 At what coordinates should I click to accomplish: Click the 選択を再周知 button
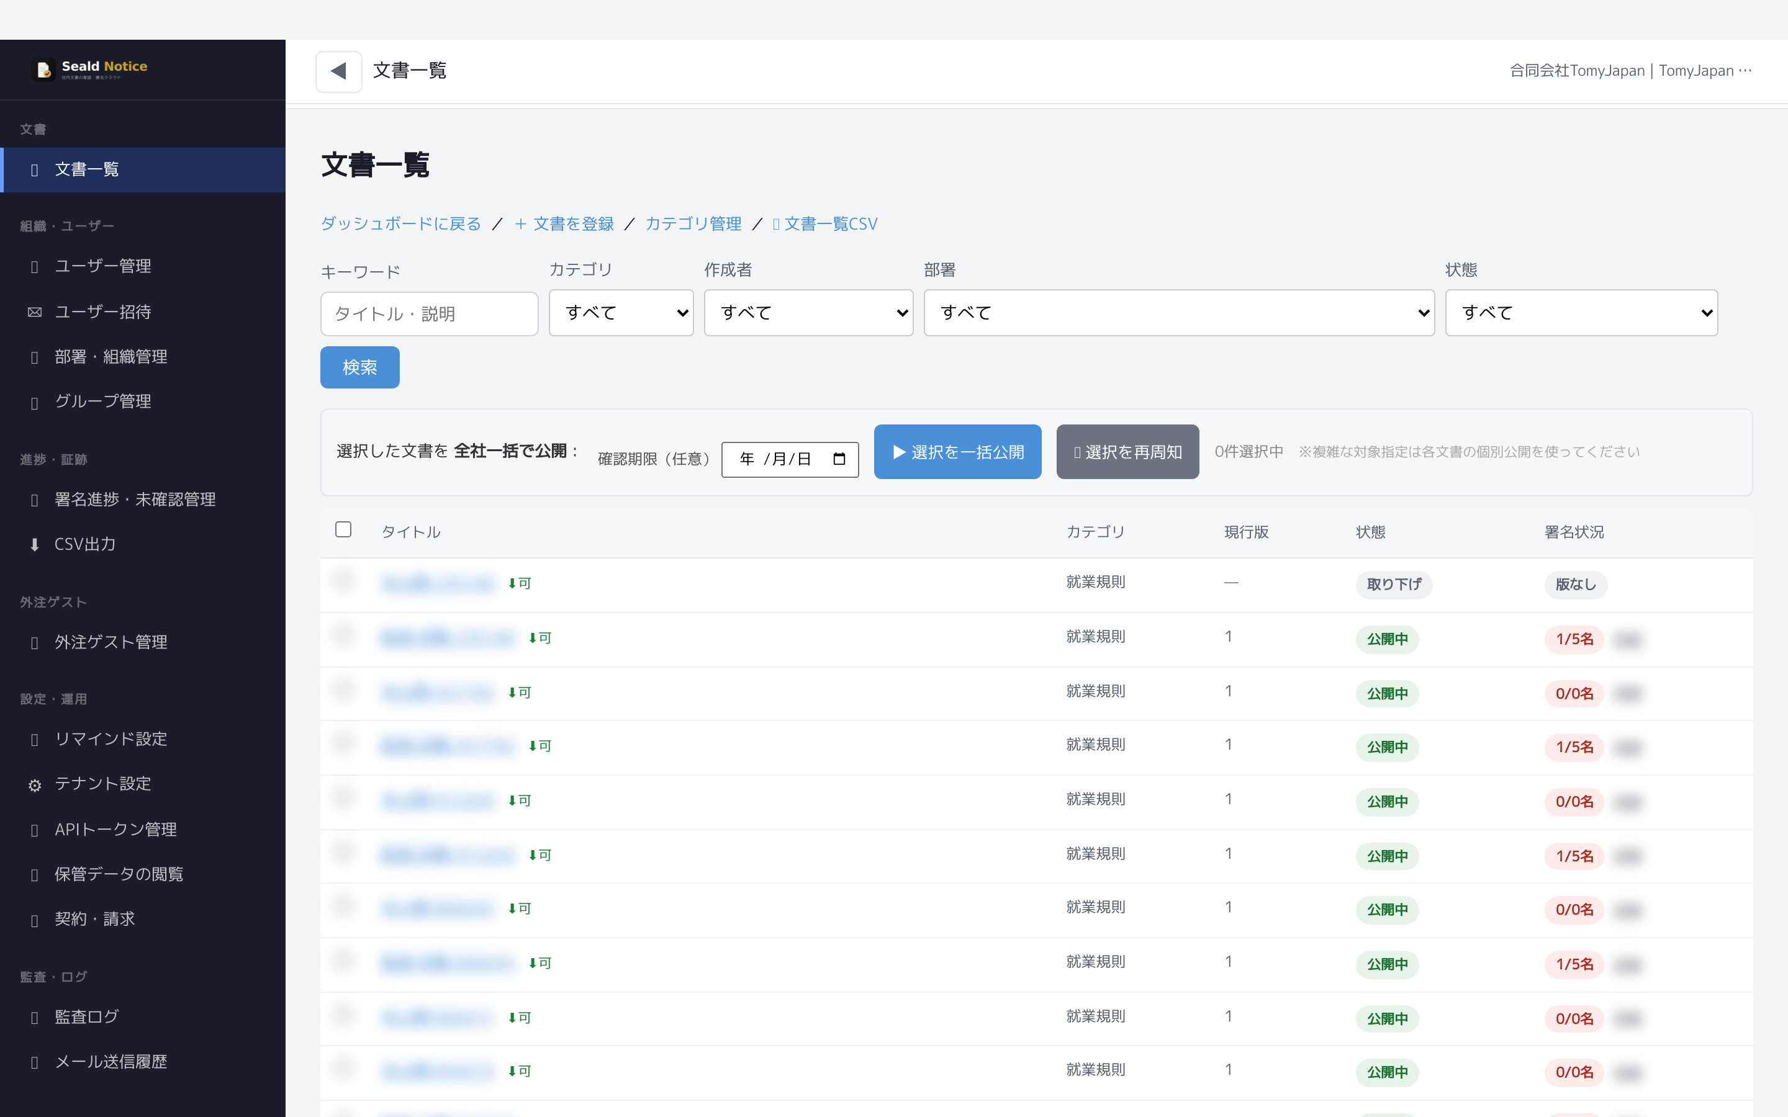(x=1127, y=451)
